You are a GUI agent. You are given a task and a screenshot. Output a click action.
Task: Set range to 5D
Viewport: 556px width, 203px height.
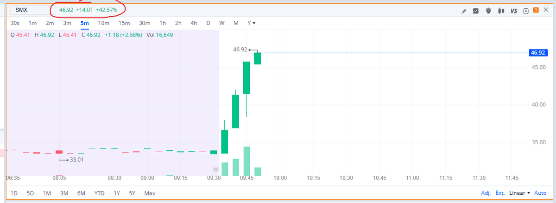[30, 193]
